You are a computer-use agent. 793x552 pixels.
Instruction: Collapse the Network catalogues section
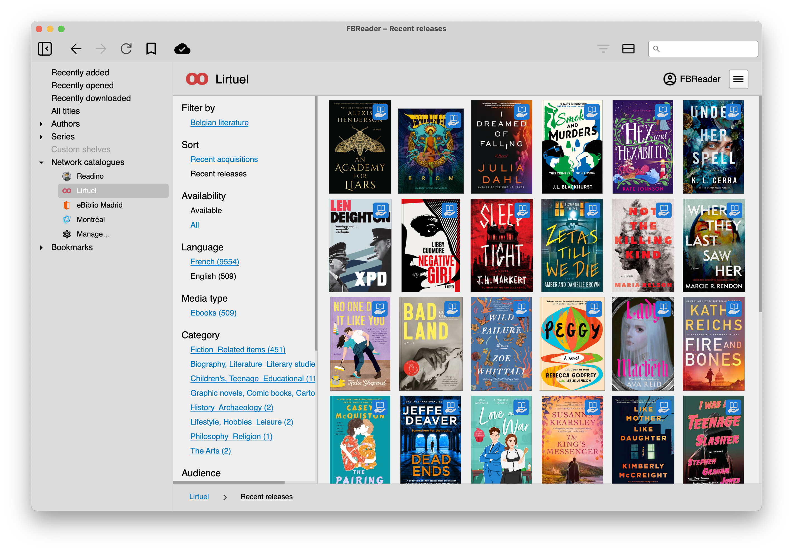click(x=41, y=162)
